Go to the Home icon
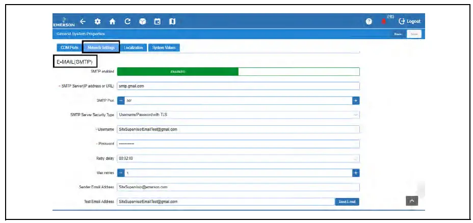This screenshot has width=473, height=223. click(113, 21)
